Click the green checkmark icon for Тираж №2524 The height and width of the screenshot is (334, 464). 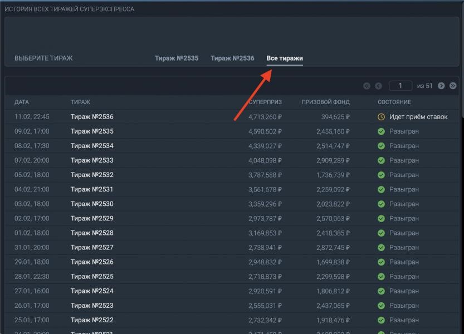[x=381, y=291]
